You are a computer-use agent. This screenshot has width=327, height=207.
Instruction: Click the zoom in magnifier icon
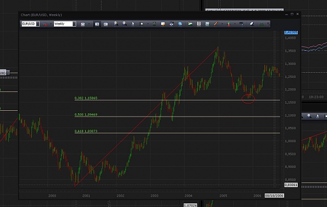(x=116, y=24)
